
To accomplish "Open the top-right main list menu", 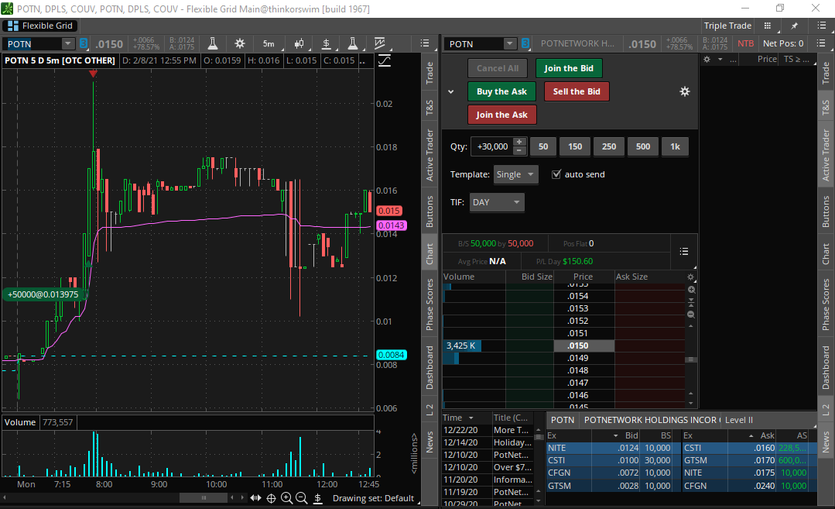I will coord(821,26).
